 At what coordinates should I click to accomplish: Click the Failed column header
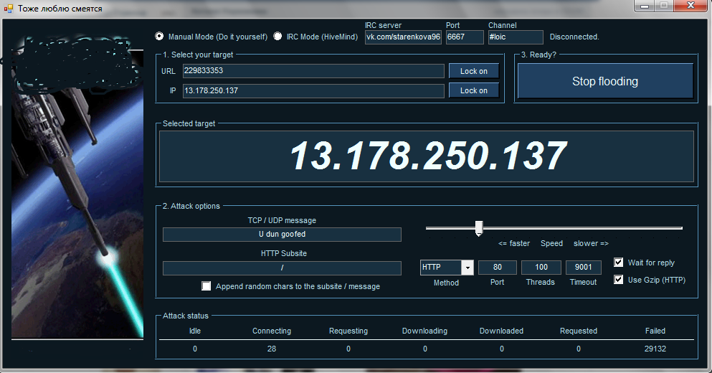tap(655, 331)
